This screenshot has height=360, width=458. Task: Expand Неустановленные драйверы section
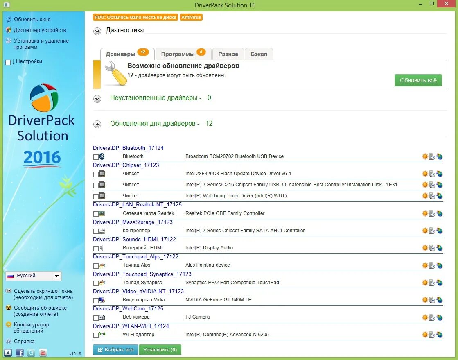pyautogui.click(x=97, y=99)
